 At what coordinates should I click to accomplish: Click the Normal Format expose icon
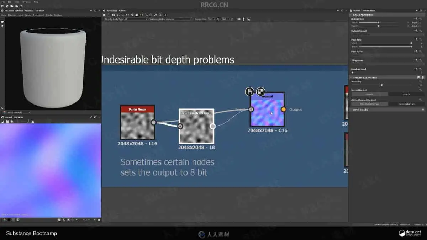click(x=421, y=90)
